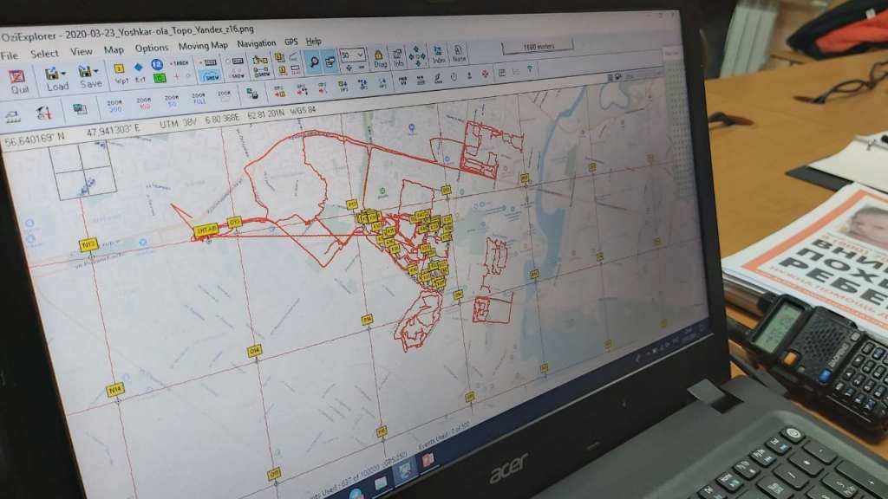Click the green square C icon
888x499 pixels.
click(x=160, y=78)
